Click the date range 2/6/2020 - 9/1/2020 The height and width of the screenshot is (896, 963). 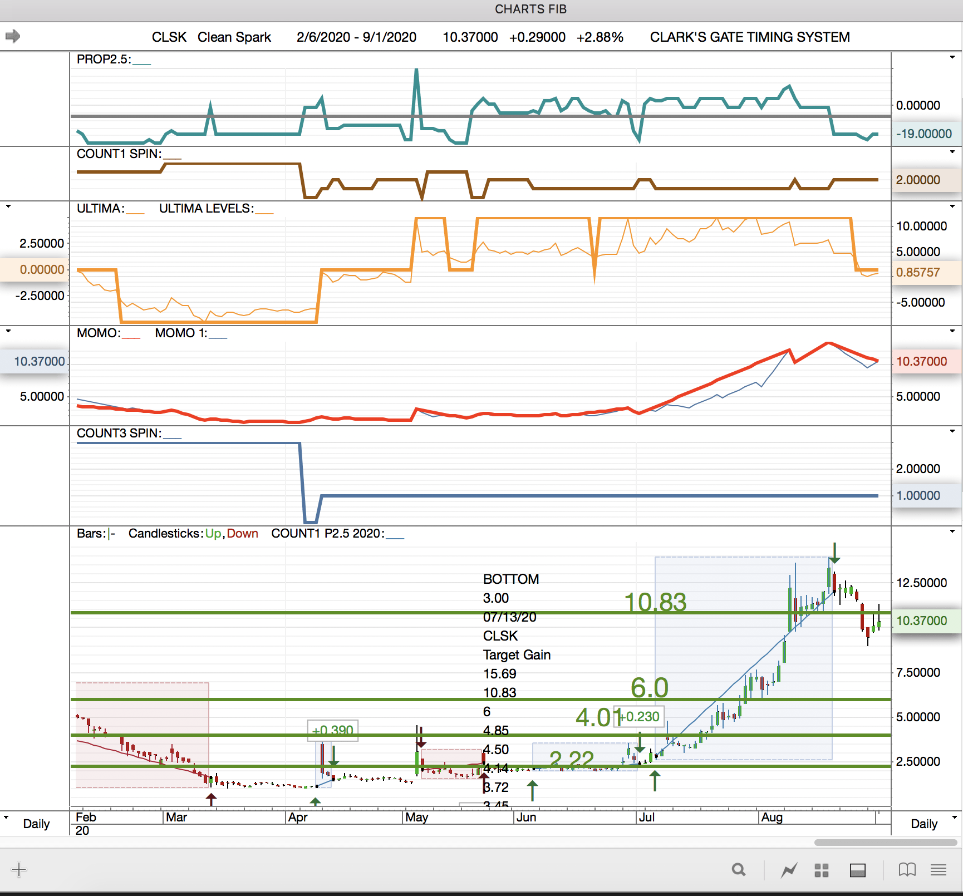click(x=356, y=37)
